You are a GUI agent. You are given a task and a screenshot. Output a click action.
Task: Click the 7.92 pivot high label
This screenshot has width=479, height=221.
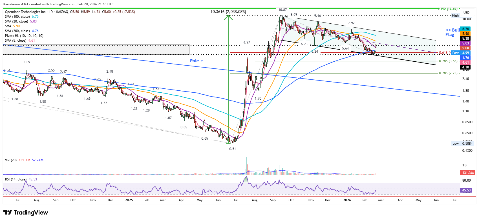[x=351, y=23]
